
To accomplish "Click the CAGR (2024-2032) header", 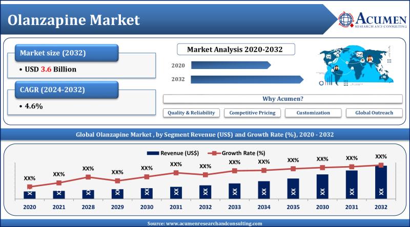I will 67,90.
